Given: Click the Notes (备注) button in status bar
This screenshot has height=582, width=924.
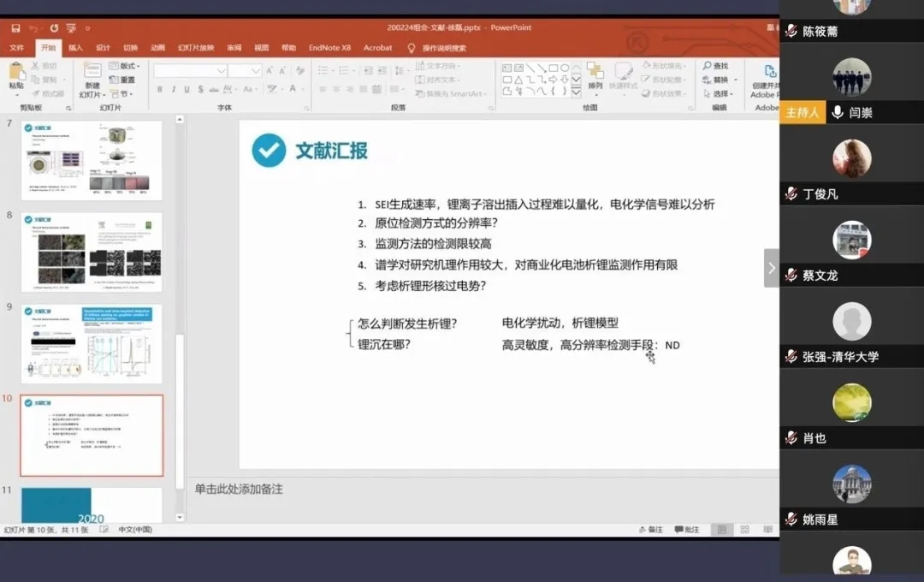Looking at the screenshot, I should [650, 530].
